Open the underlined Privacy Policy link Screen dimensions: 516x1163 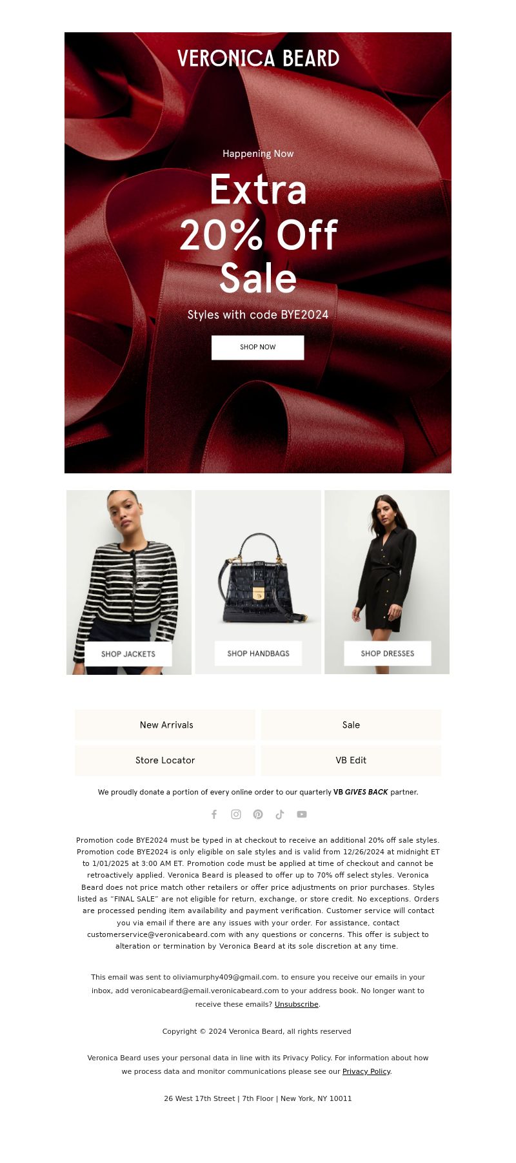(366, 1071)
